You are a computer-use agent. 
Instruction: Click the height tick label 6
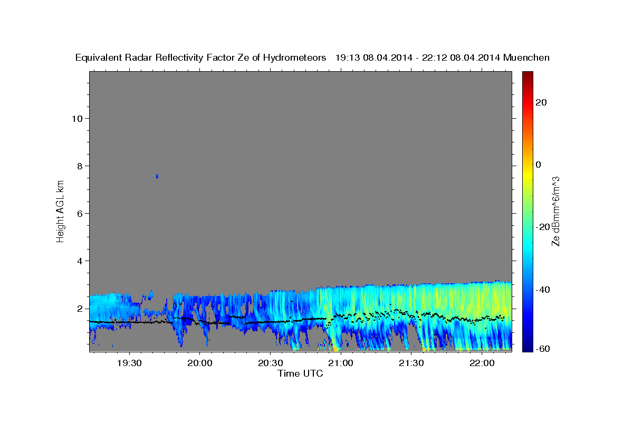point(79,213)
